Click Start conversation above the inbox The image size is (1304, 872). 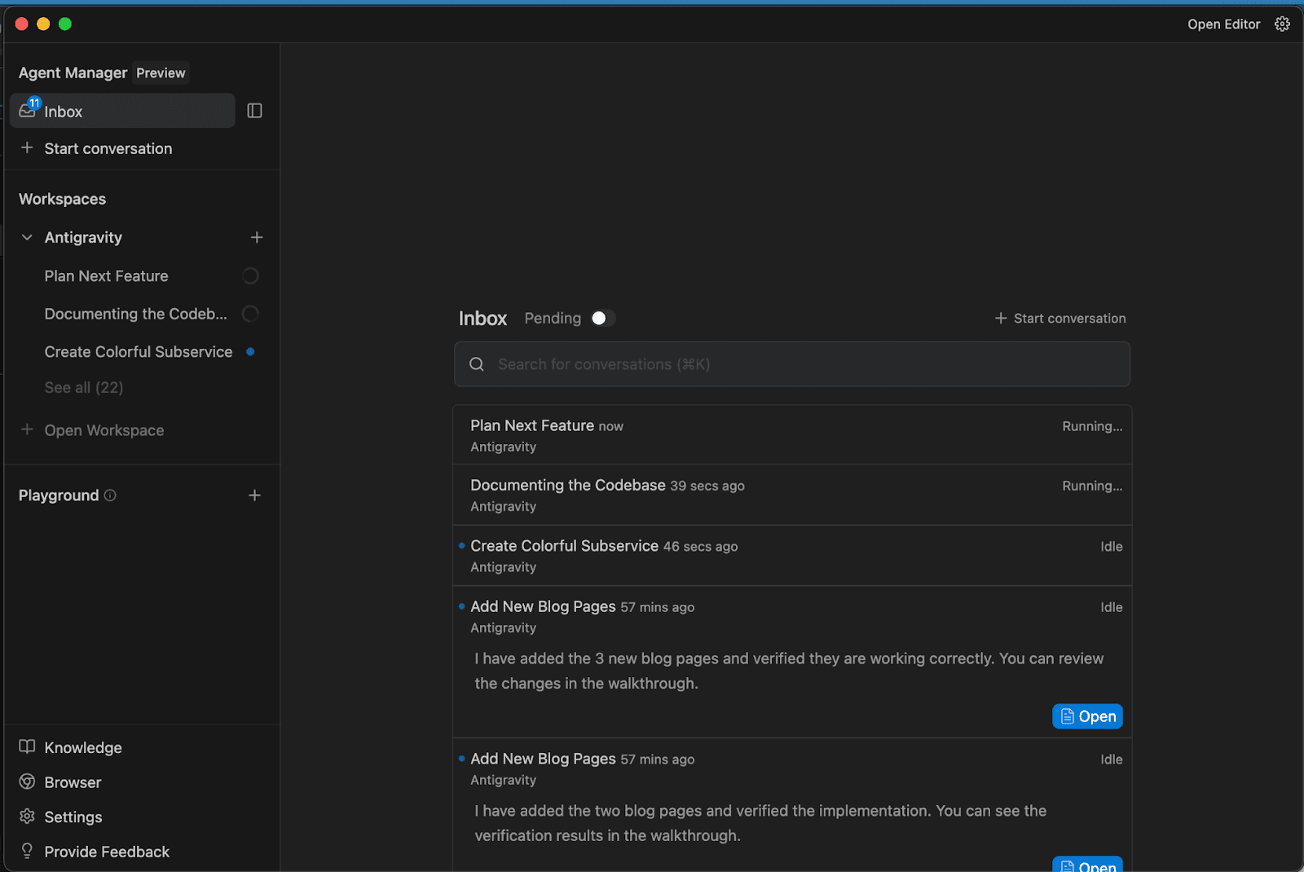[x=1059, y=318]
